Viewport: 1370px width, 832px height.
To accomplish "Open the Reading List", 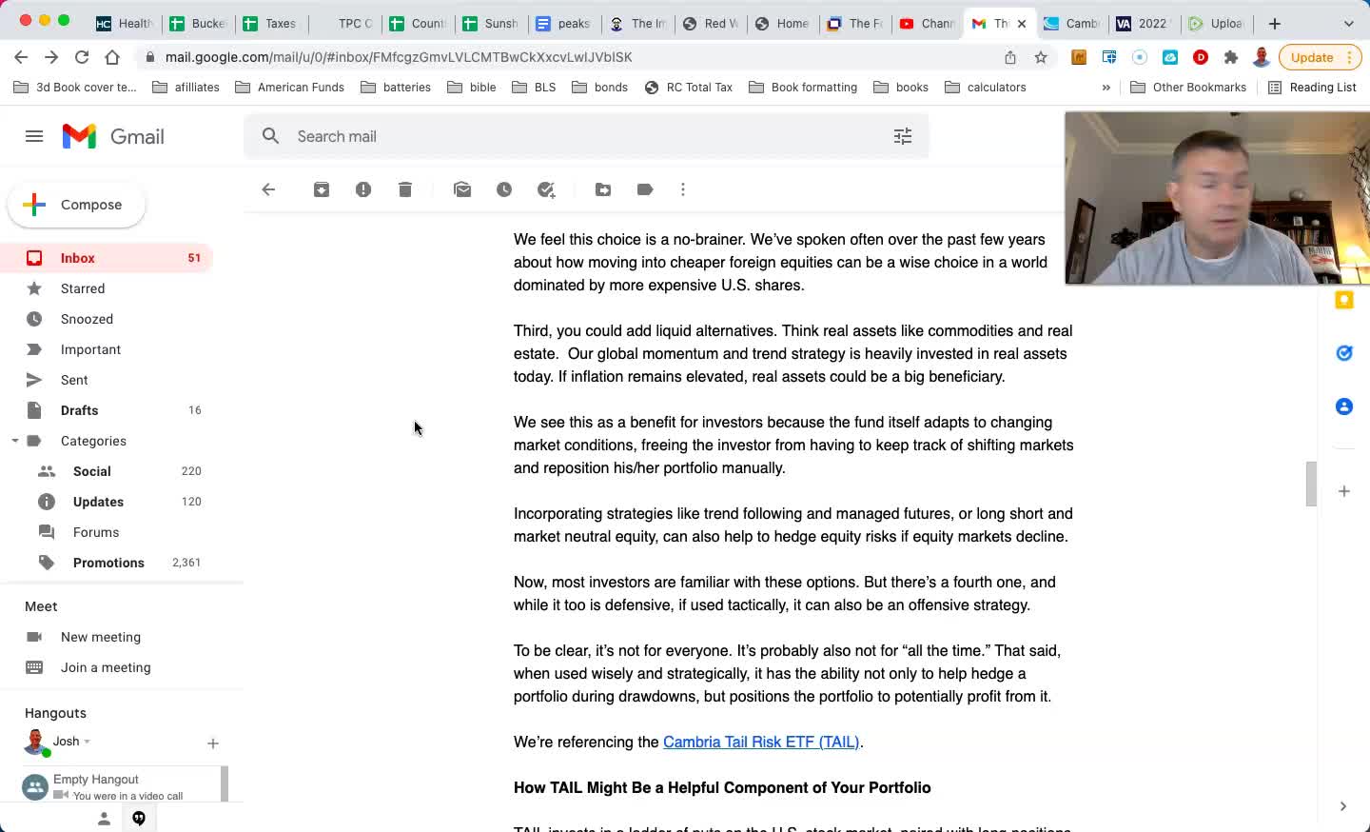I will pyautogui.click(x=1312, y=87).
